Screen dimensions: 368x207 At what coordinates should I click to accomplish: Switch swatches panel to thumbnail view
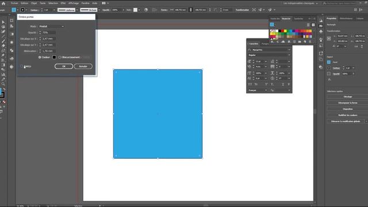pyautogui.click(x=313, y=25)
